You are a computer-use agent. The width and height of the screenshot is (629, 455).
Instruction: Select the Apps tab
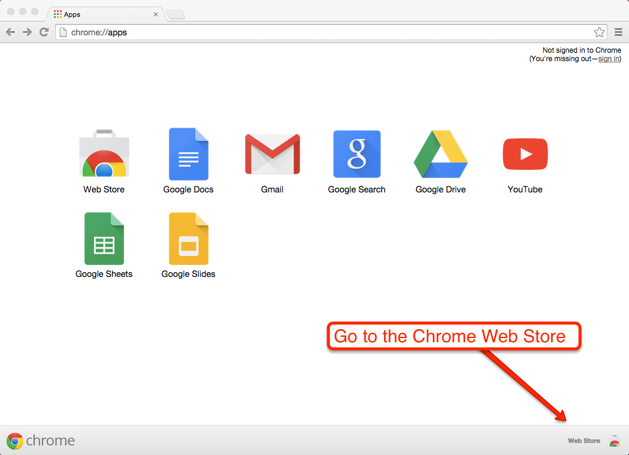click(105, 14)
